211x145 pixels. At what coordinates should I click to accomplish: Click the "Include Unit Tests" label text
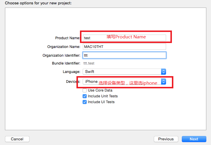coord(103,96)
